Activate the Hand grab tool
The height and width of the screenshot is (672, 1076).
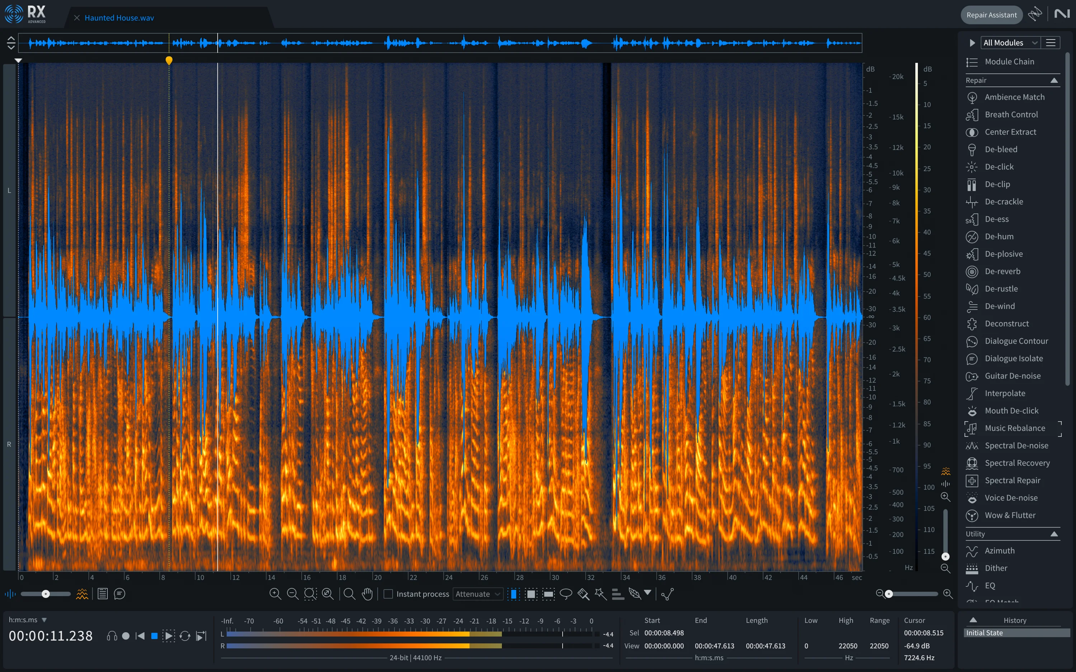[x=368, y=594]
